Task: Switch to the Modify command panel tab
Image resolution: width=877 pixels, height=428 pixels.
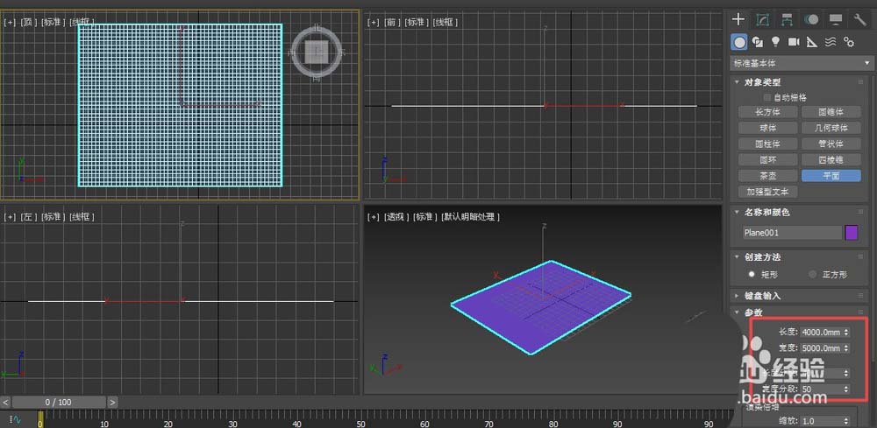Action: click(762, 19)
